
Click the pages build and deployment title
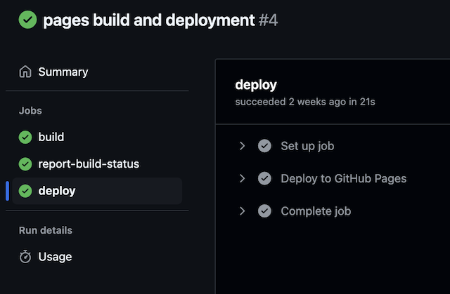click(x=148, y=20)
